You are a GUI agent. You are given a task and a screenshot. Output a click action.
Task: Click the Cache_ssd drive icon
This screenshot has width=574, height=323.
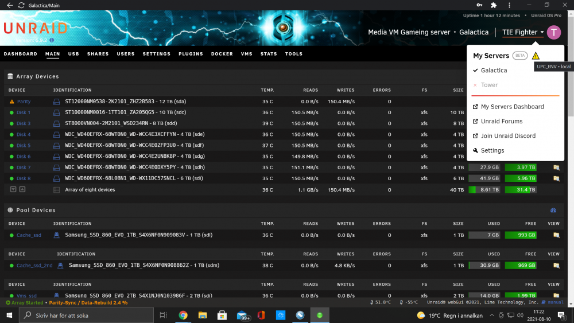56,235
